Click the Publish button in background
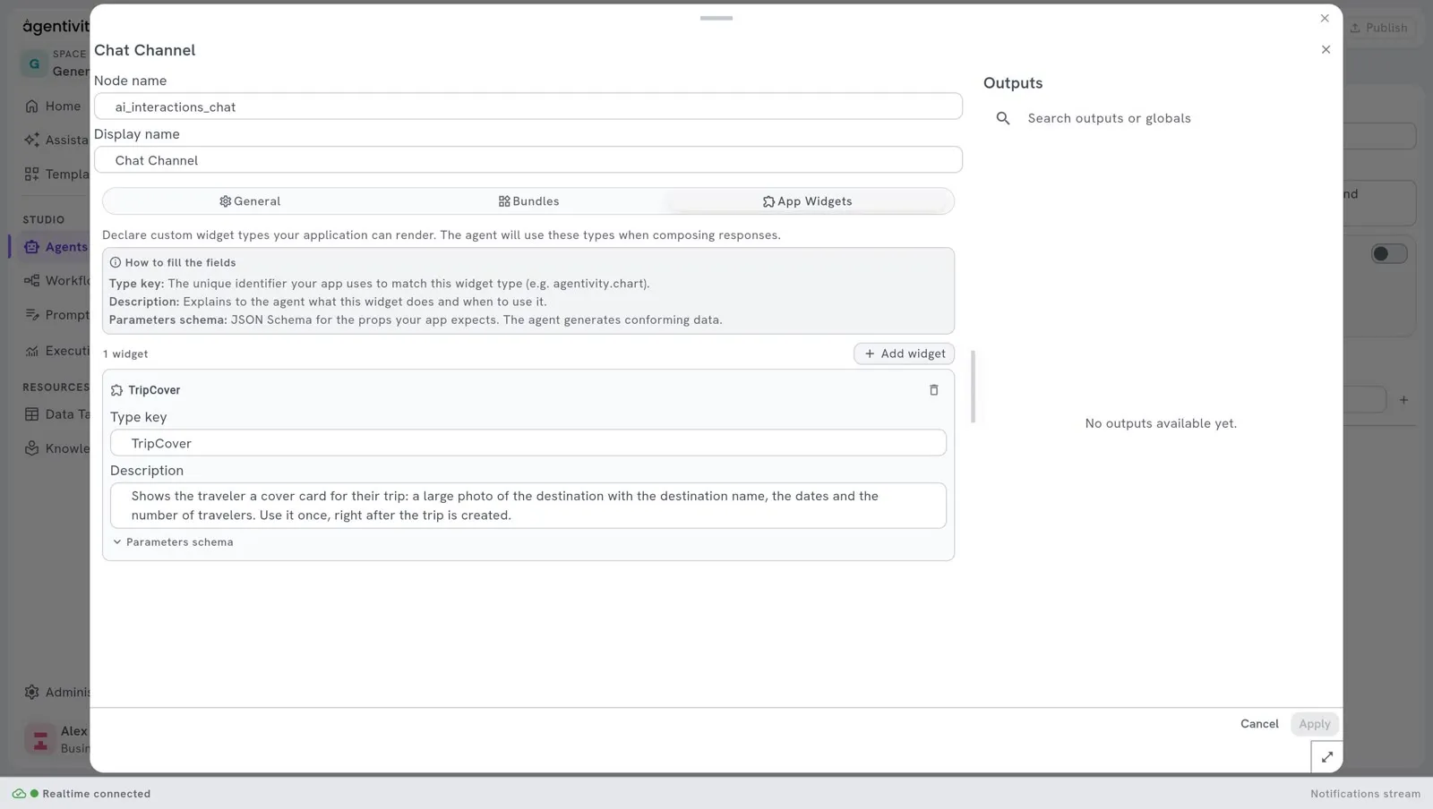1433x809 pixels. coord(1378,28)
